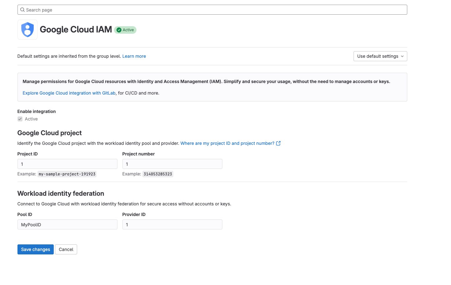Viewport: 451px width, 285px height.
Task: Click the external link icon after project number help
Action: 278,143
